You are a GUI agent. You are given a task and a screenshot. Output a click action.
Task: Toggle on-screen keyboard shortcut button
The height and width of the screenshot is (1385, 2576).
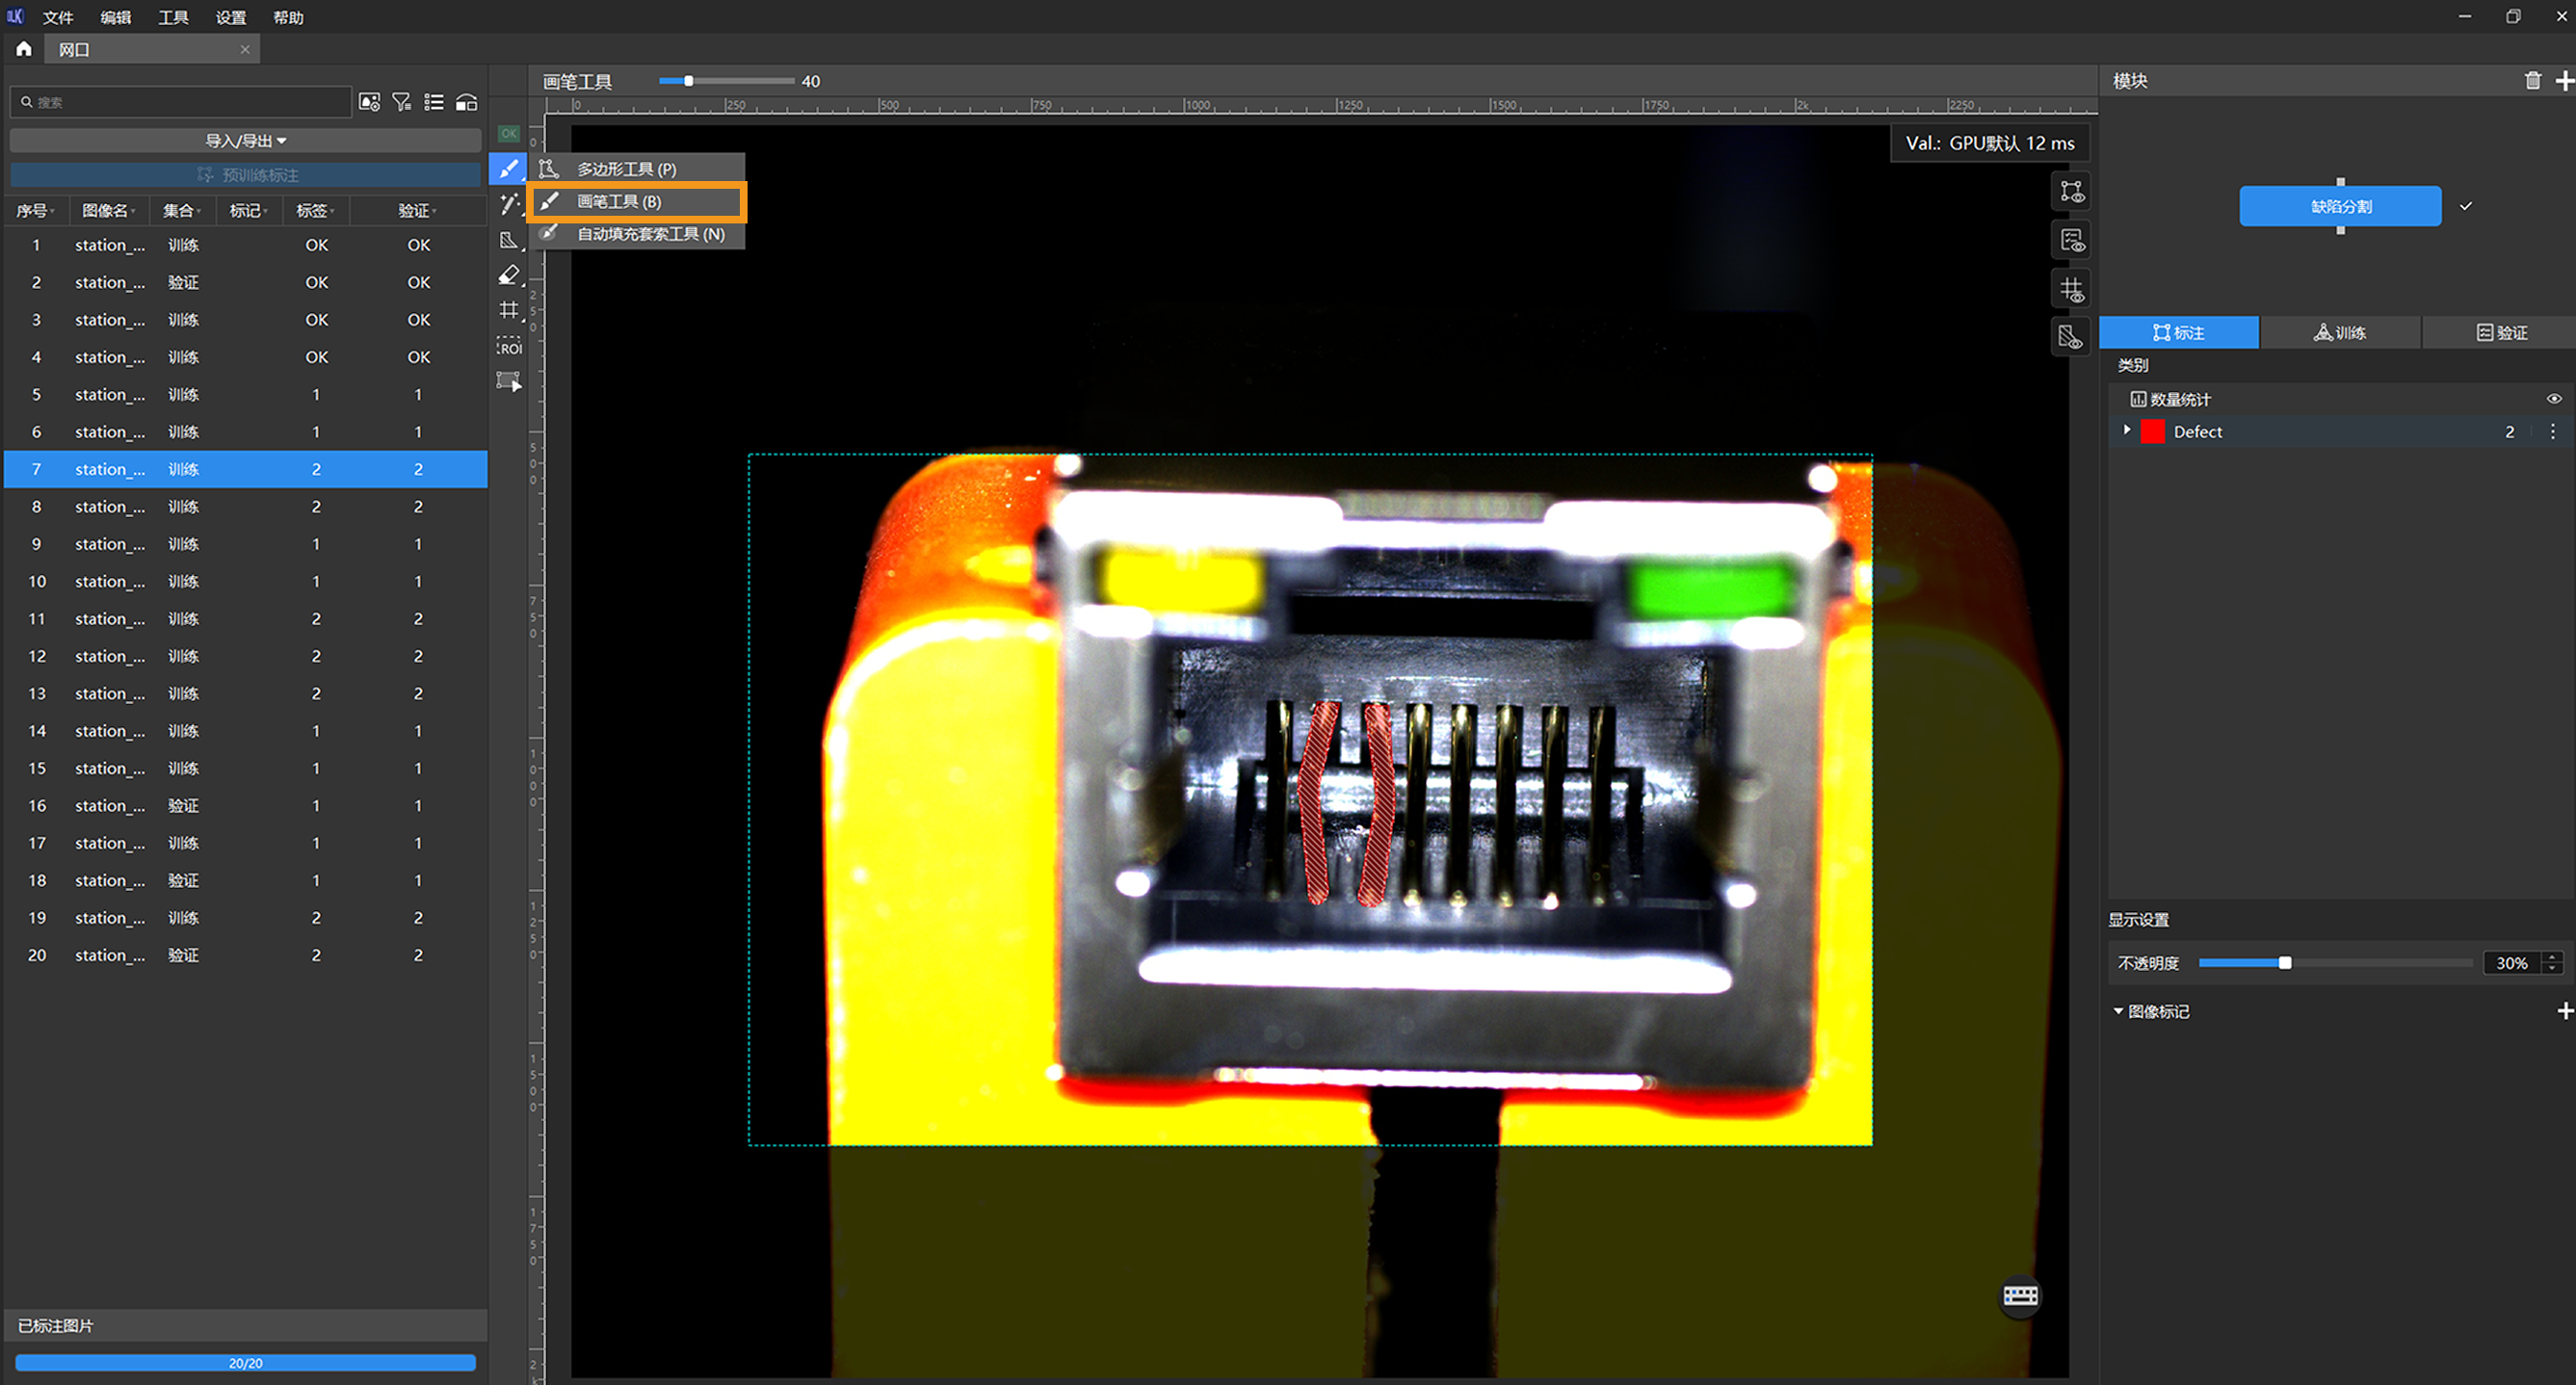tap(2020, 1296)
